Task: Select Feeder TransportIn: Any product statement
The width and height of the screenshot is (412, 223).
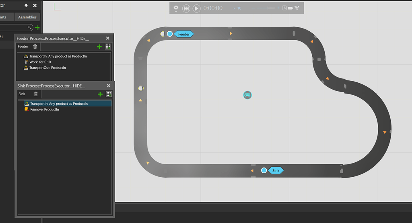Action: (58, 56)
